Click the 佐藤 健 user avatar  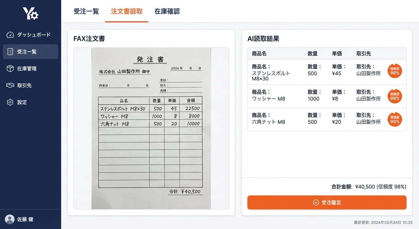10,219
